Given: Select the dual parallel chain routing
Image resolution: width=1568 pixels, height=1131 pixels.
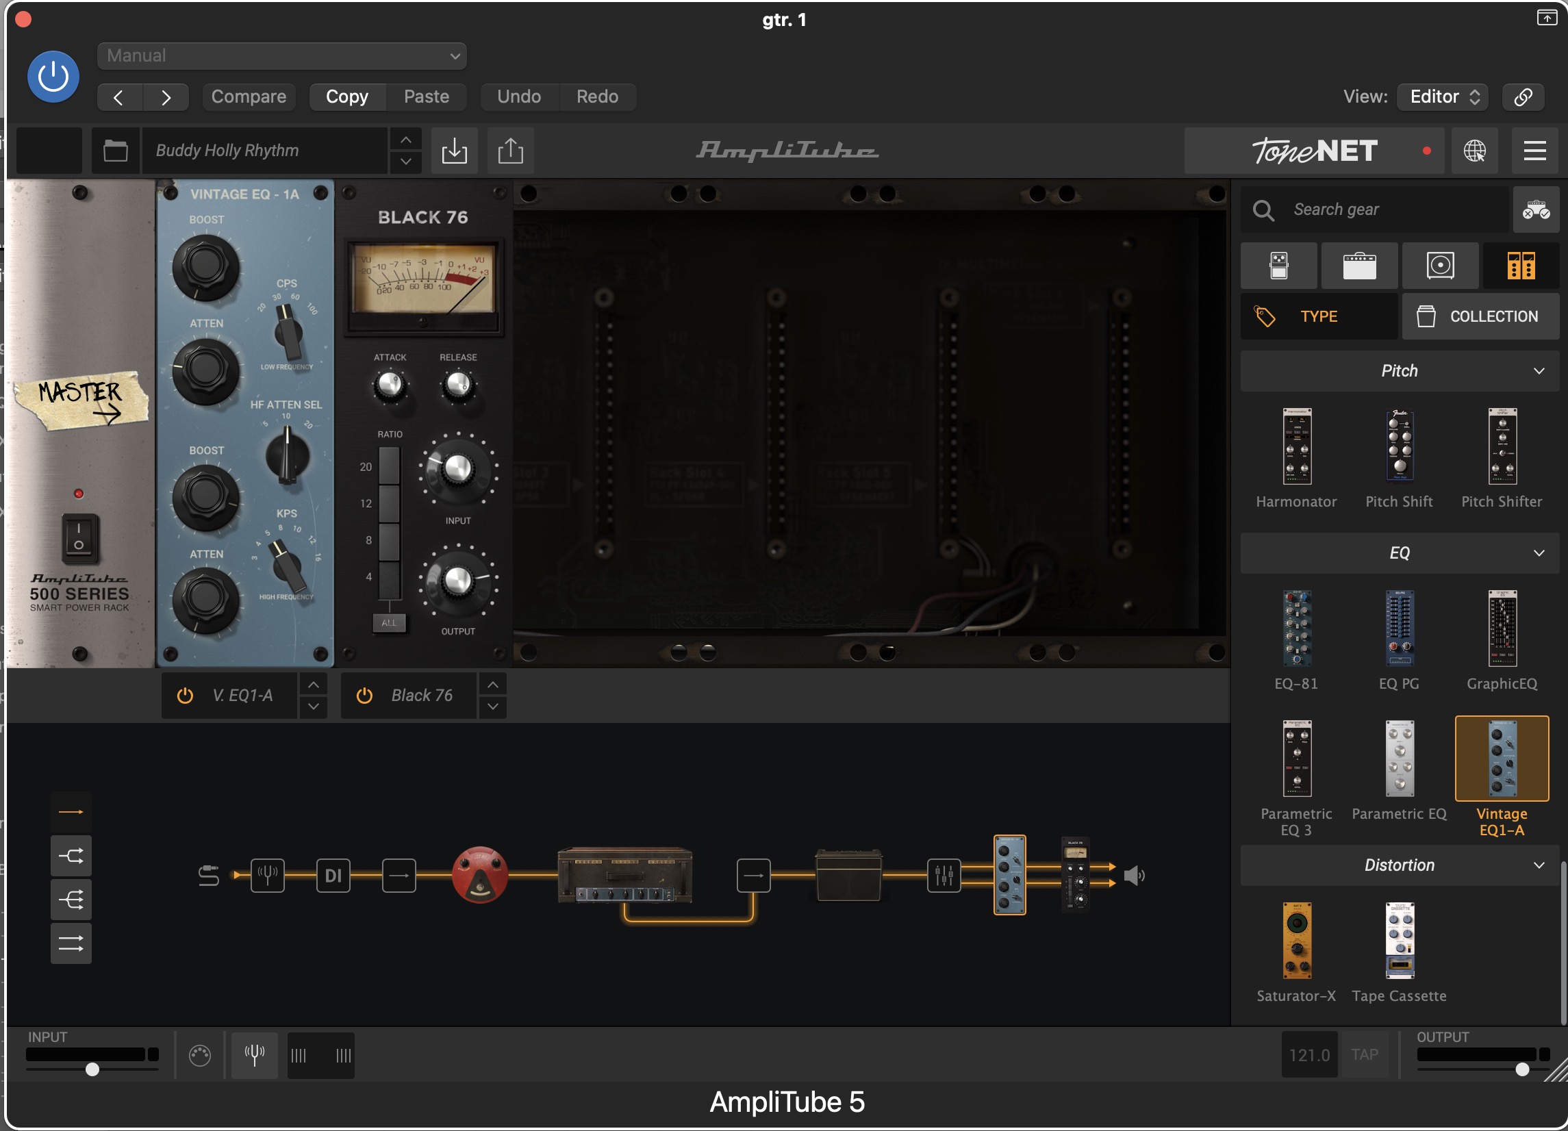Looking at the screenshot, I should [71, 943].
